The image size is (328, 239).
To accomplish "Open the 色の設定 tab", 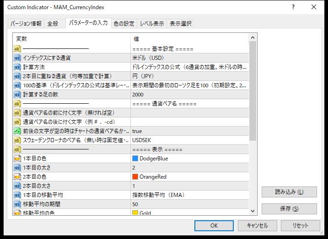I will tap(124, 24).
